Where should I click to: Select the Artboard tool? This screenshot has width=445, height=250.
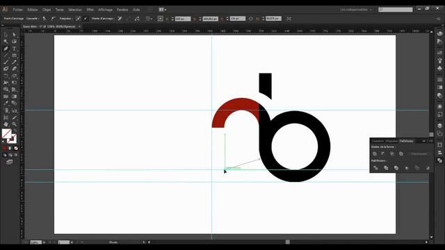tap(6, 117)
